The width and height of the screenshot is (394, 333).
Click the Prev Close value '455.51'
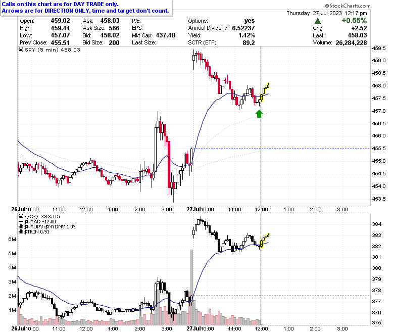point(60,43)
